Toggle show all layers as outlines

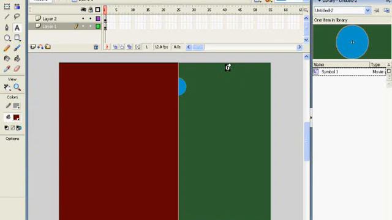98,10
